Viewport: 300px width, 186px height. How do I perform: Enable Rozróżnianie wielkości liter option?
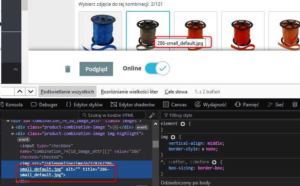pyautogui.click(x=129, y=92)
